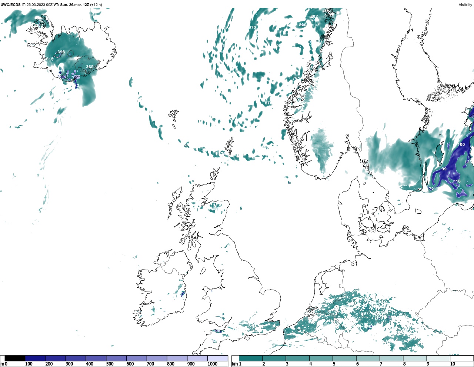Click the 1 km dark teal swatch

click(x=251, y=358)
